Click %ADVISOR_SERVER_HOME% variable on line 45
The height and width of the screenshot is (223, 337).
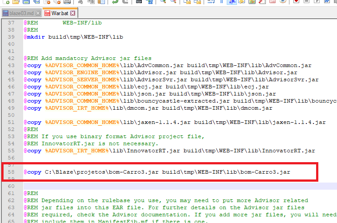click(82, 80)
